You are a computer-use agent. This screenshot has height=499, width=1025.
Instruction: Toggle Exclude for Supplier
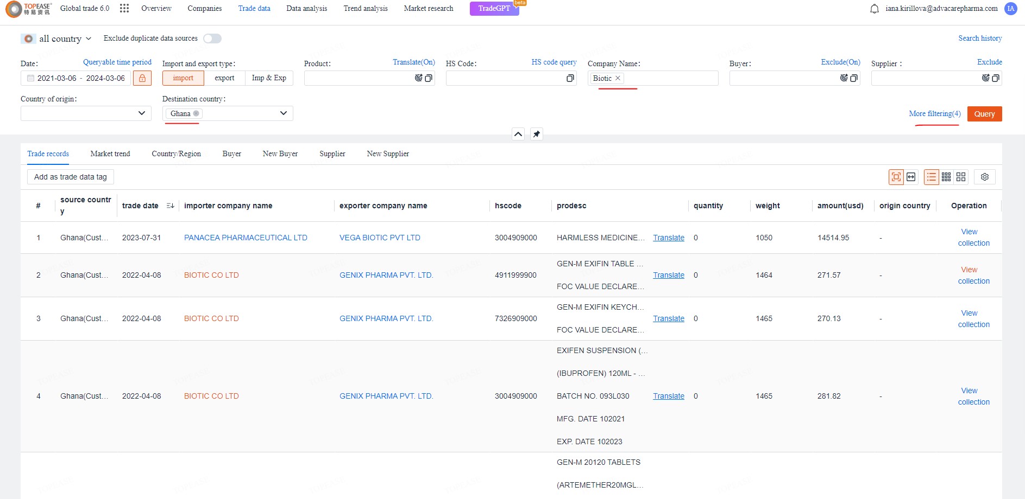(x=990, y=62)
